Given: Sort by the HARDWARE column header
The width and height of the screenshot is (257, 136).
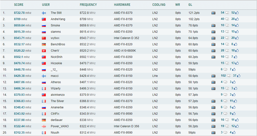Looking at the screenshot, I should pyautogui.click(x=122, y=5).
